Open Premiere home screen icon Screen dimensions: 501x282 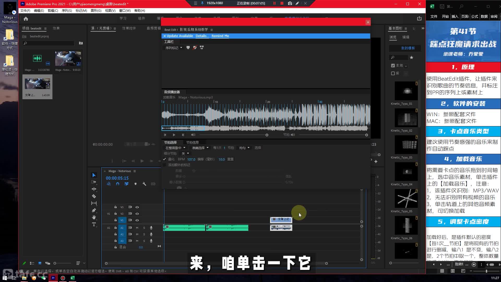26,19
